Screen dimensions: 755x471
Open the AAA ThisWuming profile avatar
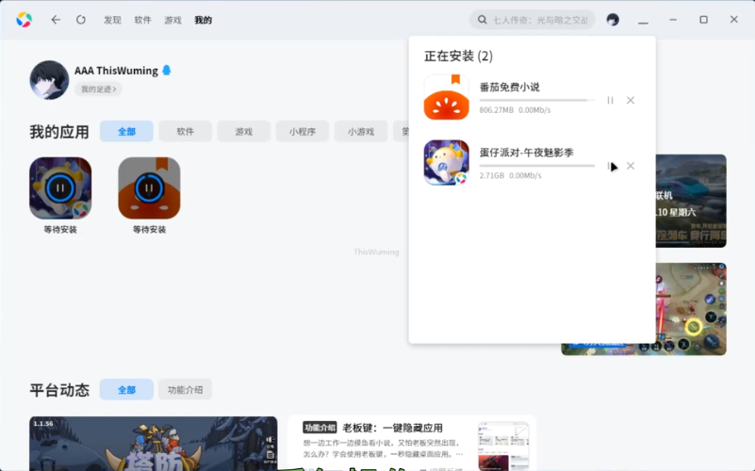tap(49, 80)
